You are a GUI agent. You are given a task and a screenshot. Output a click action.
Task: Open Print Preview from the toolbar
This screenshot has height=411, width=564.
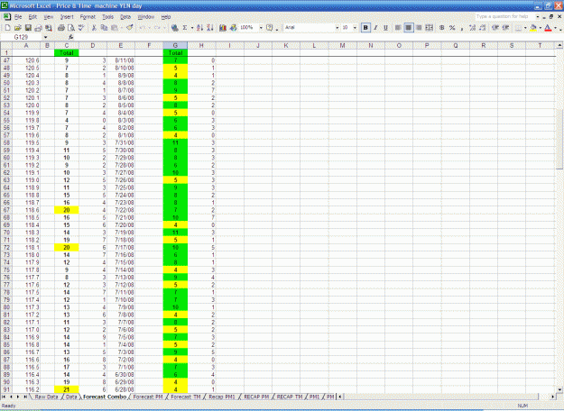[71, 28]
